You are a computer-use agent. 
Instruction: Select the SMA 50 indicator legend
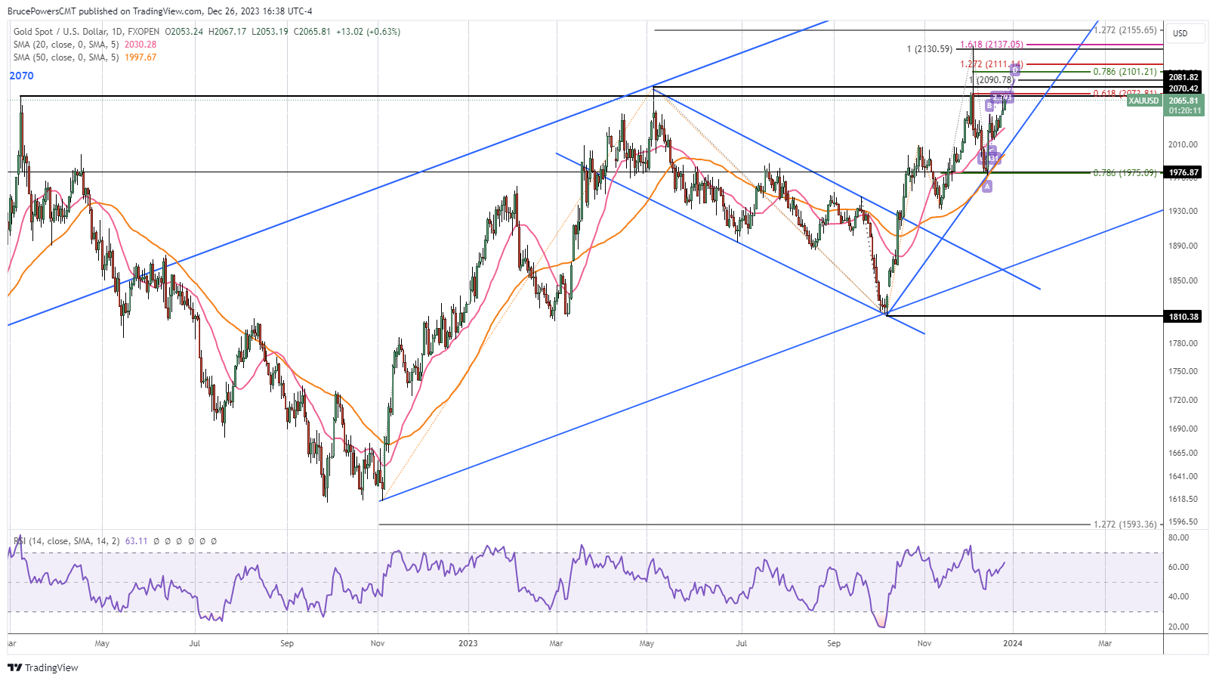[x=85, y=57]
